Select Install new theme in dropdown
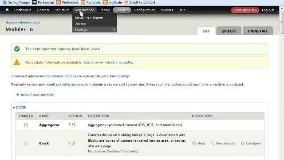The height and width of the screenshot is (160, 284). (89, 18)
